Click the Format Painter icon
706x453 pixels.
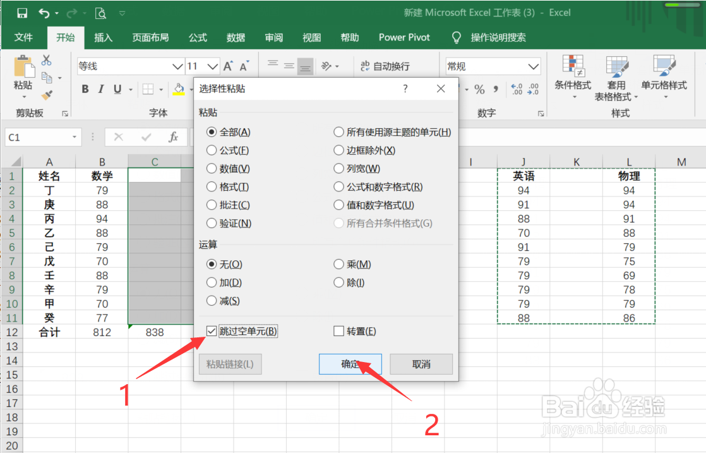tap(46, 95)
